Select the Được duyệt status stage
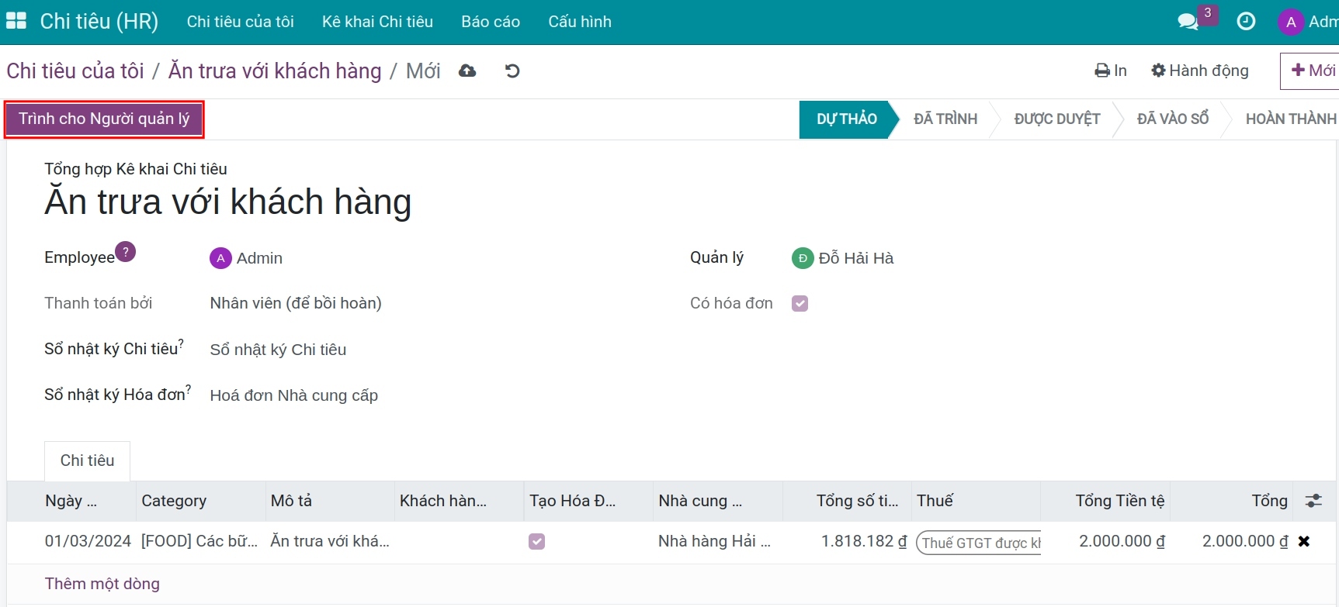The height and width of the screenshot is (607, 1339). (1057, 119)
